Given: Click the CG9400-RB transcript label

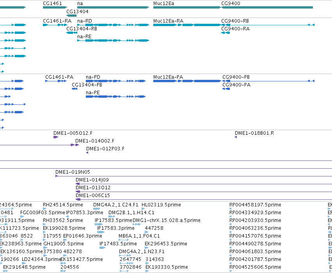Looking at the screenshot, I should tap(235, 21).
